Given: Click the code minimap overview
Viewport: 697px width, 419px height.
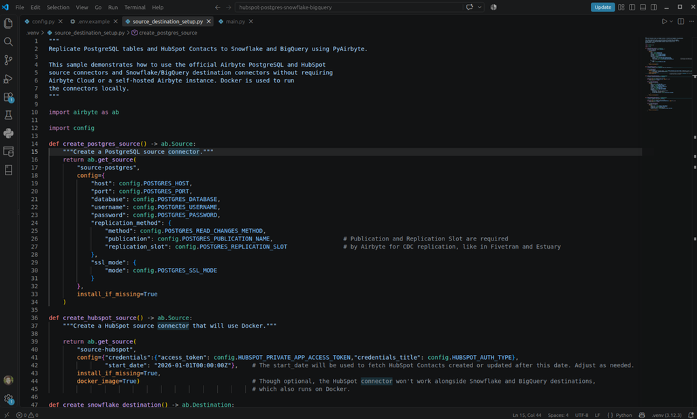Looking at the screenshot, I should coord(668,74).
